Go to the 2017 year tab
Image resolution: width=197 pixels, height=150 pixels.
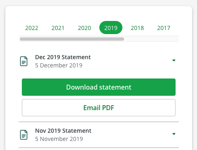pos(164,28)
